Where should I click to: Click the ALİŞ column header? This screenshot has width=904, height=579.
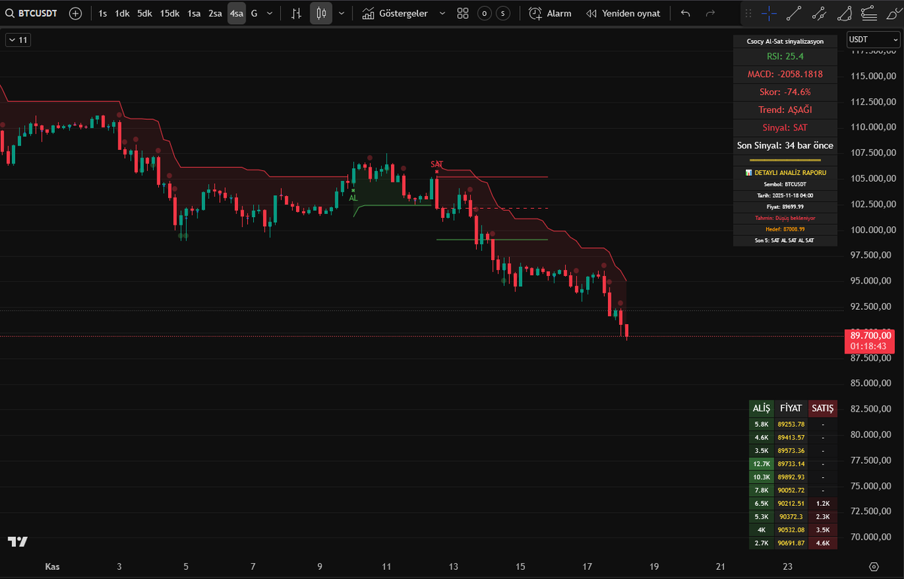(x=762, y=408)
